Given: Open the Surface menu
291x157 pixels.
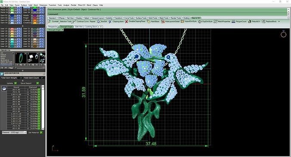Looking at the screenshot, I should (24, 5).
